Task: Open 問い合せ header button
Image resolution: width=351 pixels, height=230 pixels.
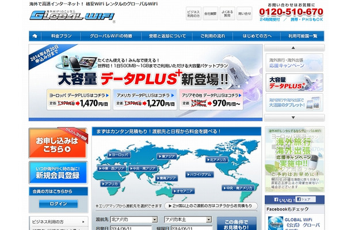Action: [244, 14]
